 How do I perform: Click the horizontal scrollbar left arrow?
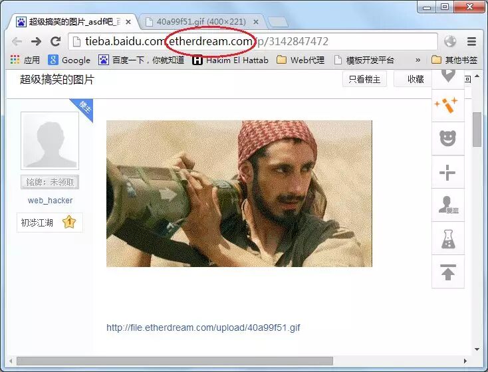11,361
